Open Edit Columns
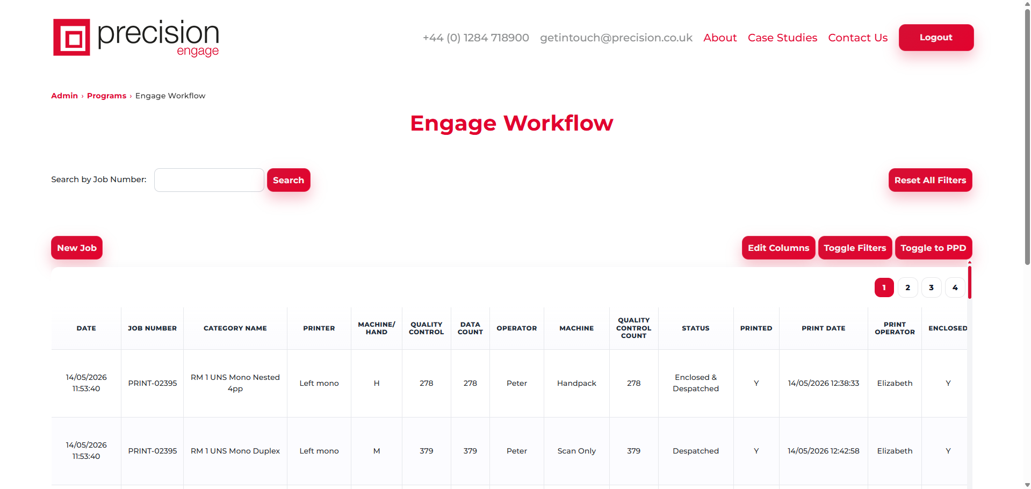Viewport: 1031px width, 489px height. (778, 248)
